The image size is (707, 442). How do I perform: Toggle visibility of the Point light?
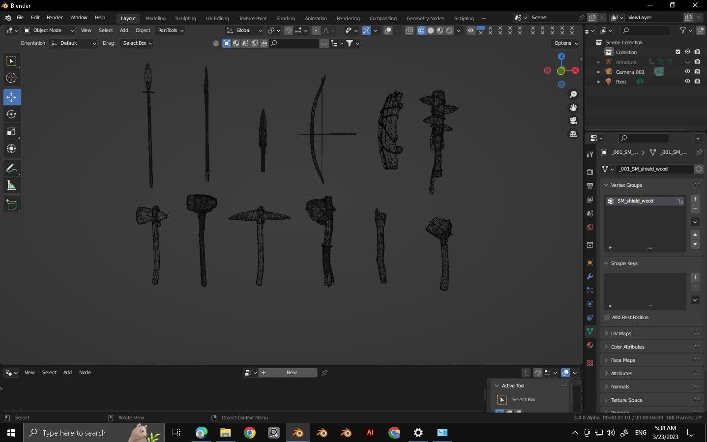pyautogui.click(x=687, y=81)
